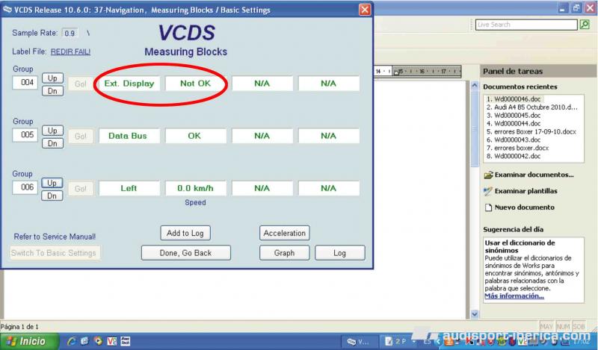Open the Ross-Tech quick launch icon
This screenshot has height=350, width=598.
(x=126, y=341)
